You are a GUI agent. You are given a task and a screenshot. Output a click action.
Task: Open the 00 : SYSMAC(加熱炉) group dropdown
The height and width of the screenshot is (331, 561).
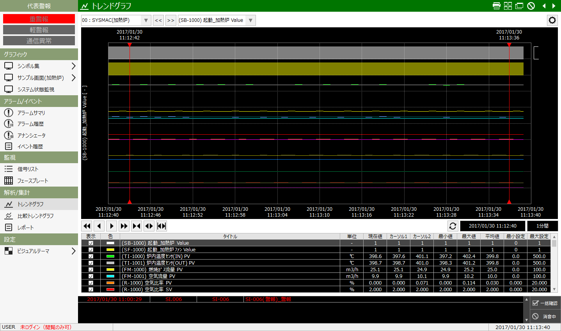click(x=146, y=20)
